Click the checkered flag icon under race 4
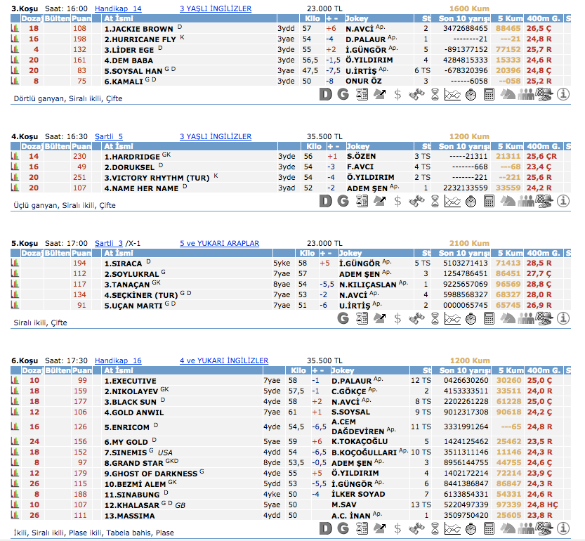585x541 pixels. tap(544, 200)
